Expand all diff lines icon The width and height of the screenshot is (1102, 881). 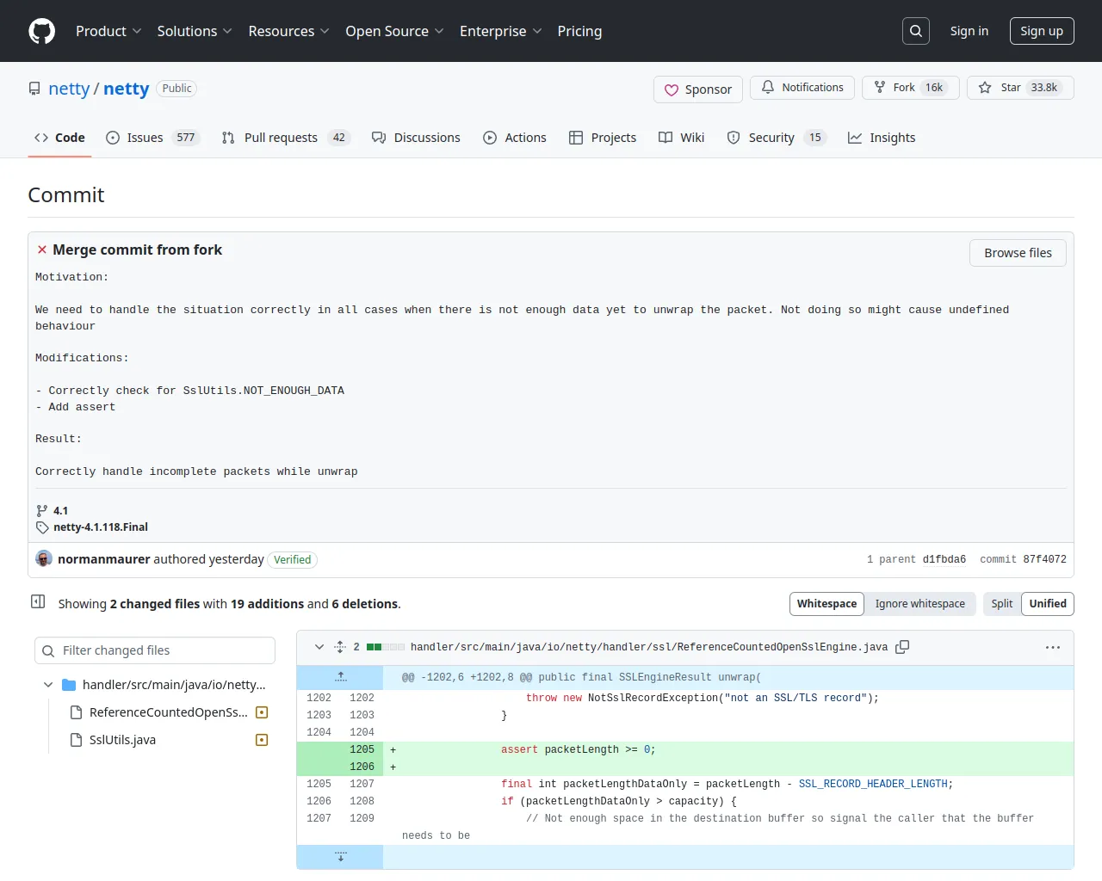coord(340,647)
